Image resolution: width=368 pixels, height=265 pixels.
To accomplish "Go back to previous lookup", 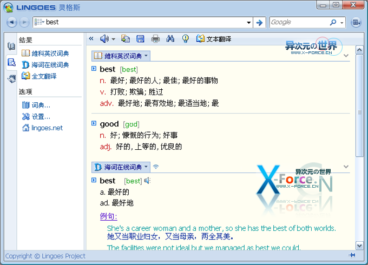I will click(x=11, y=22).
